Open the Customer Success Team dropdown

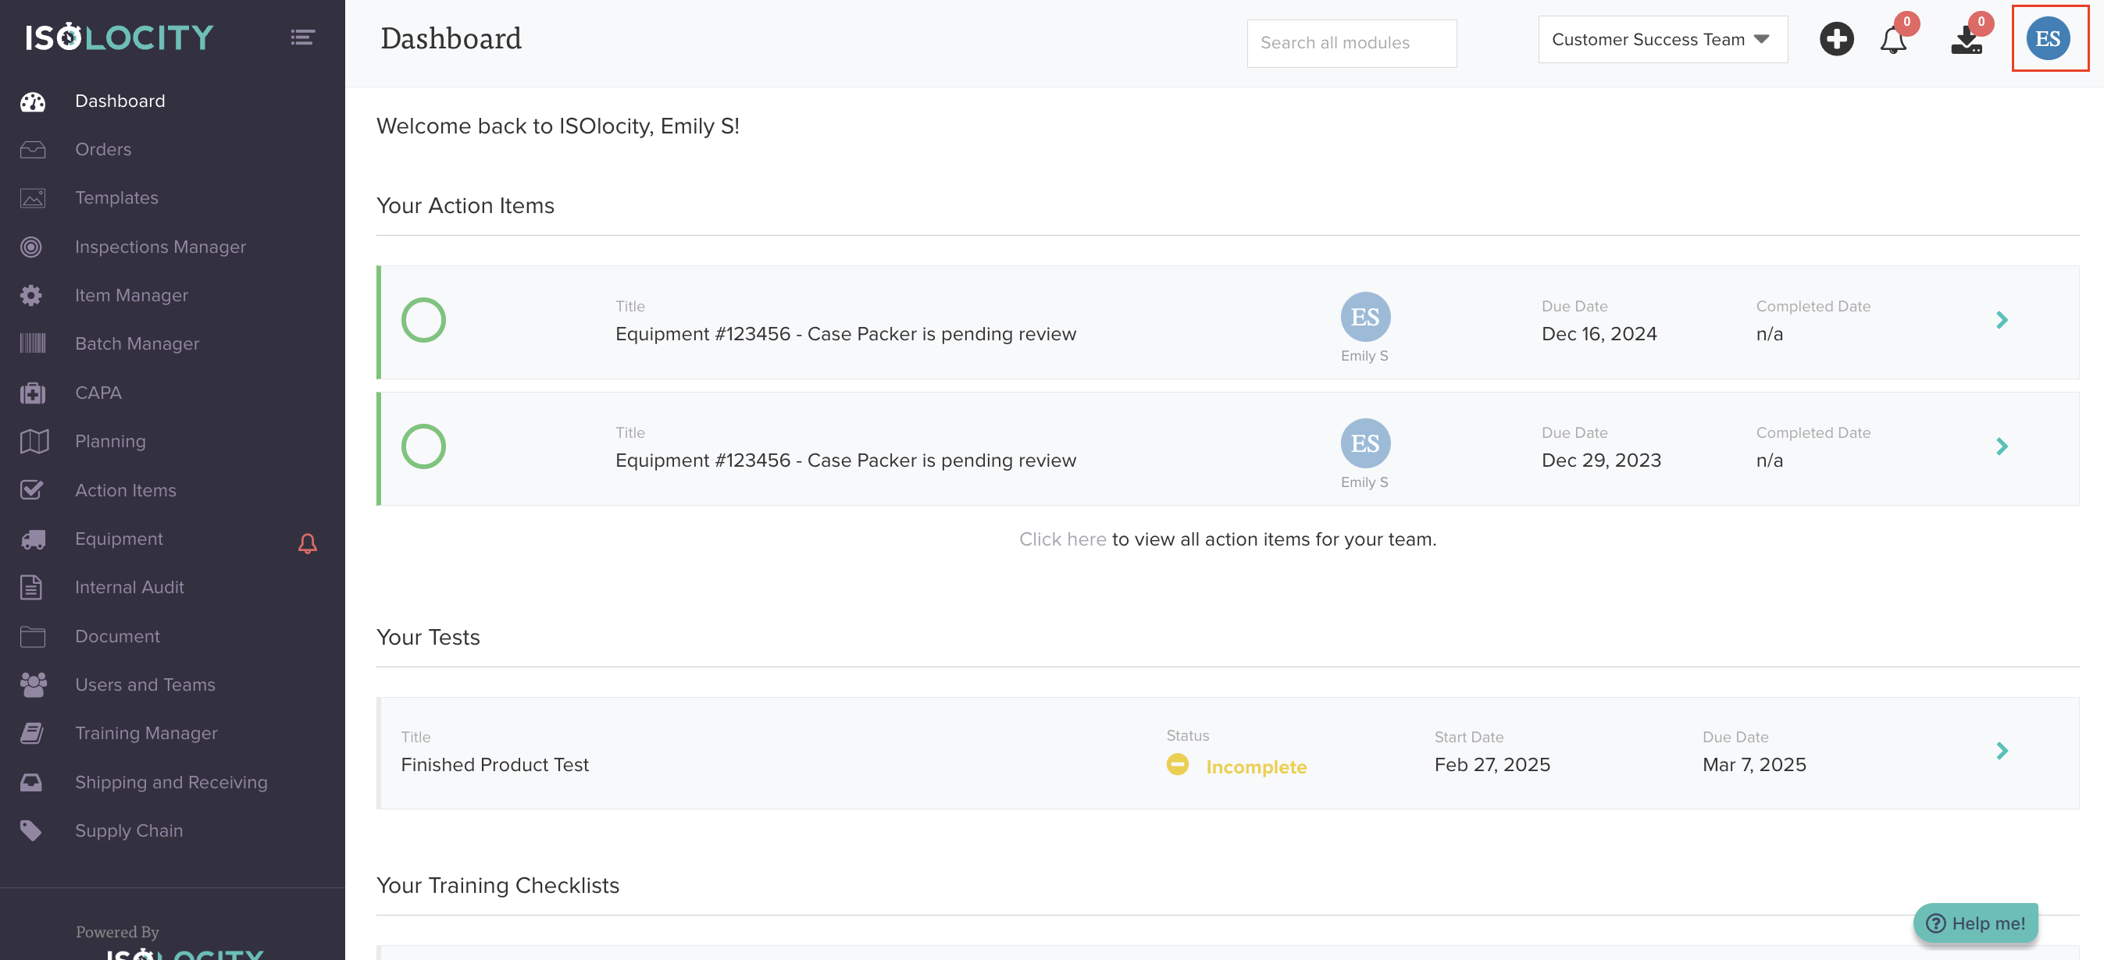(1661, 40)
